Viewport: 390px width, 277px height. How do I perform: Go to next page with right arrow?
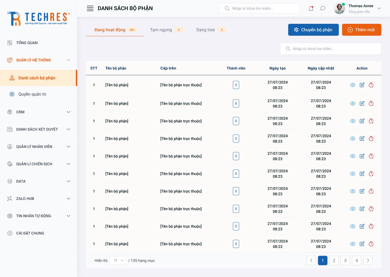(x=368, y=260)
